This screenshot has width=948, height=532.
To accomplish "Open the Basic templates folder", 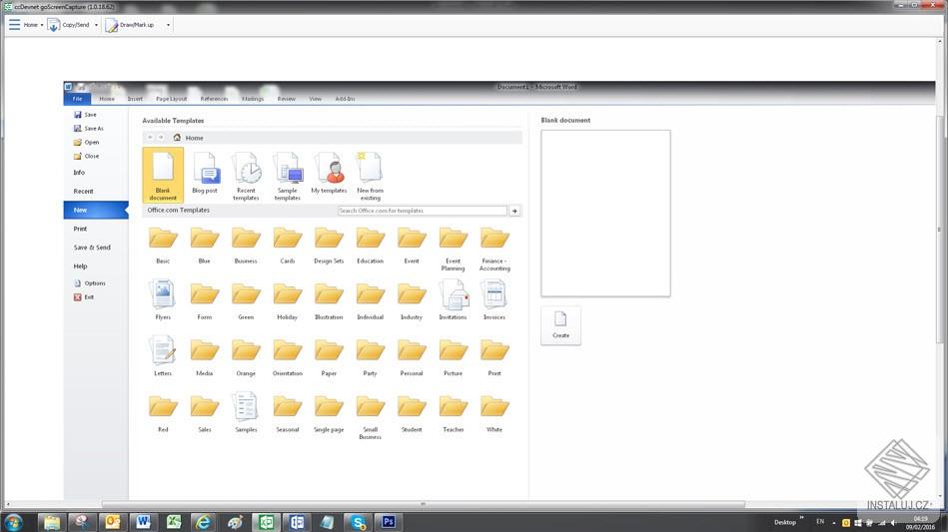I will [x=163, y=246].
